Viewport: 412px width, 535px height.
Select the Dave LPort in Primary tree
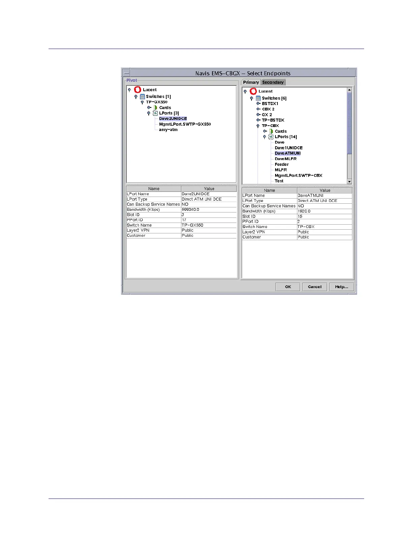[279, 142]
